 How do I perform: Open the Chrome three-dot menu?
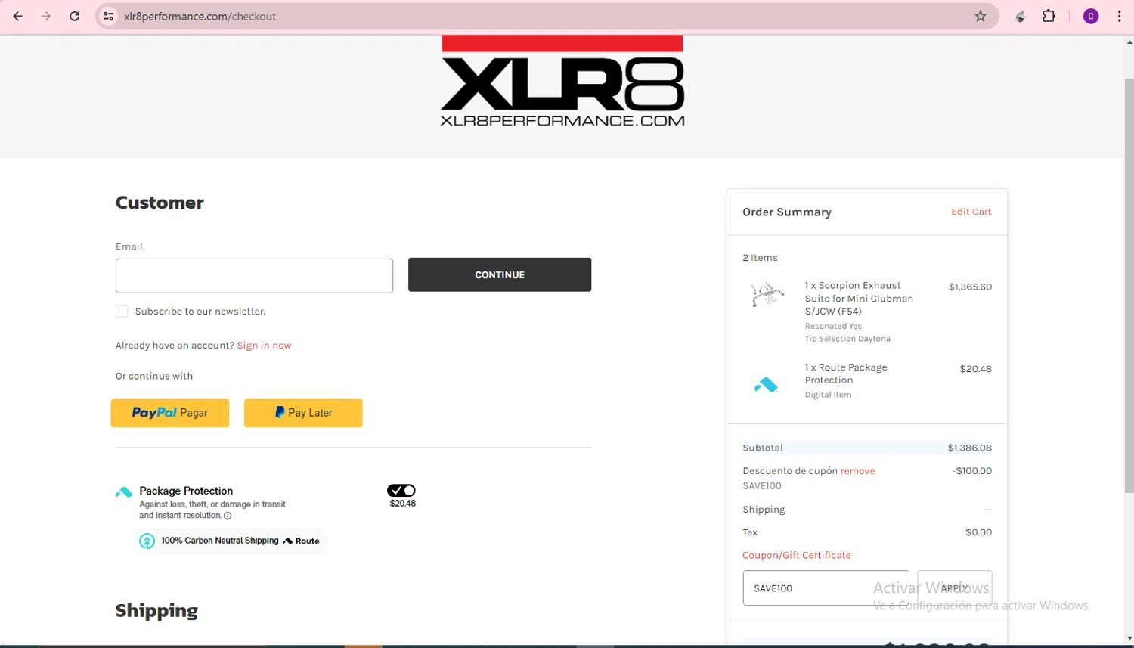(x=1120, y=16)
